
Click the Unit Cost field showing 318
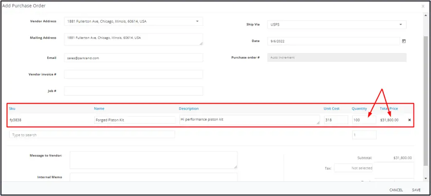336,120
